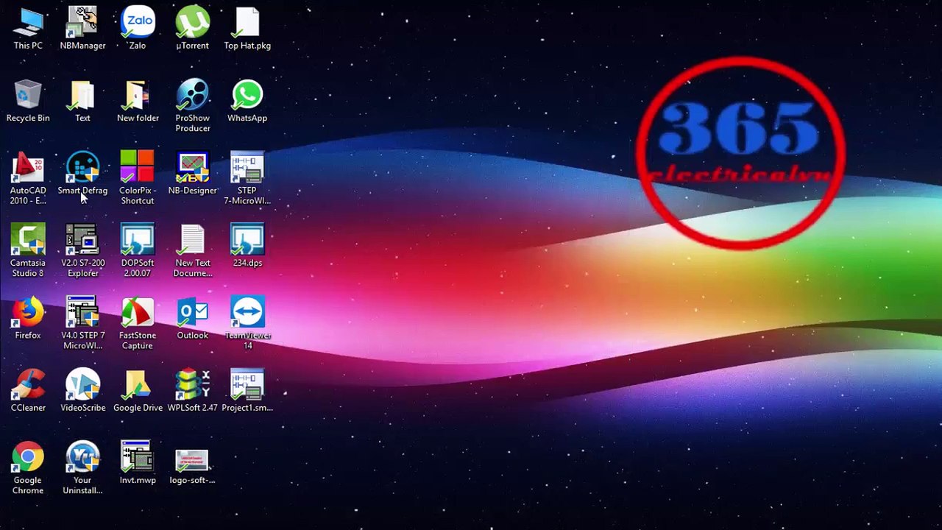942x530 pixels.
Task: Launch Google Chrome shortcut
Action: [28, 468]
